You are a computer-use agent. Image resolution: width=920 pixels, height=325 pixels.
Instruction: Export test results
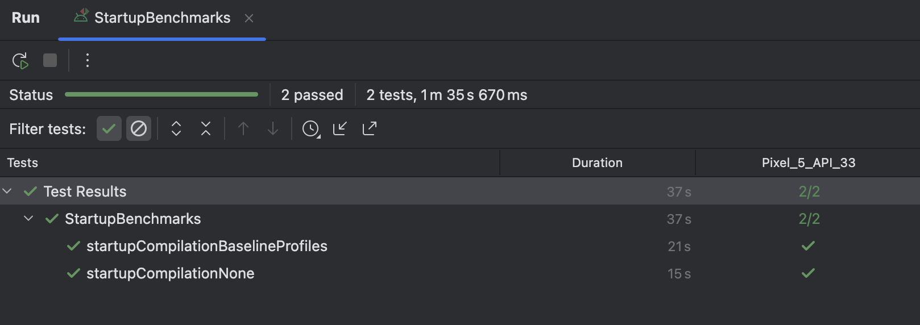pos(370,128)
